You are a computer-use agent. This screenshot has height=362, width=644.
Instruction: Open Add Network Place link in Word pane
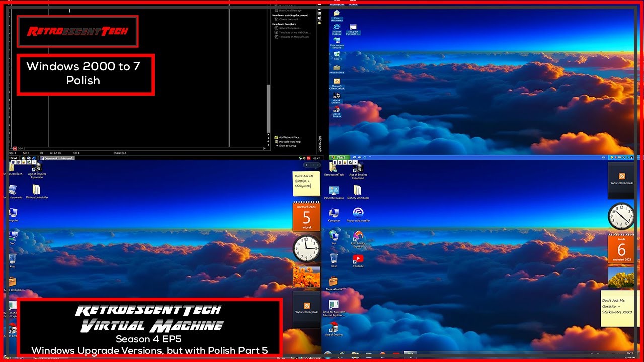coord(288,137)
